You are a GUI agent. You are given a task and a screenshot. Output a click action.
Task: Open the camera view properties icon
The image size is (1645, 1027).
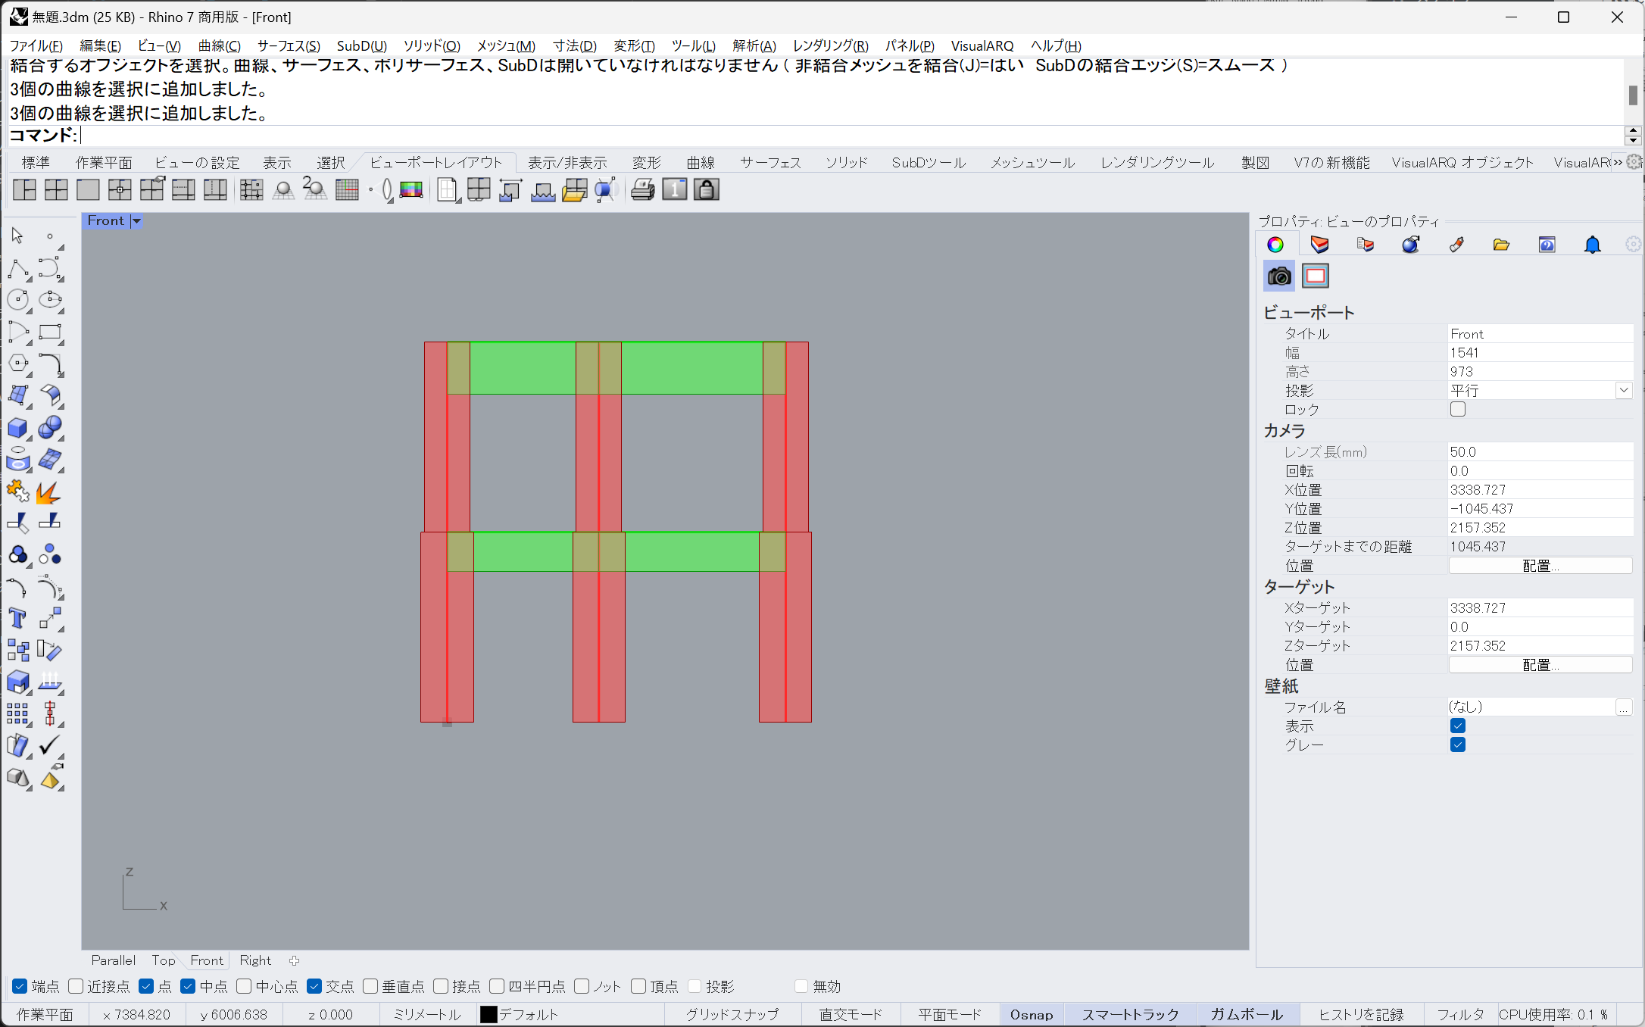point(1279,276)
